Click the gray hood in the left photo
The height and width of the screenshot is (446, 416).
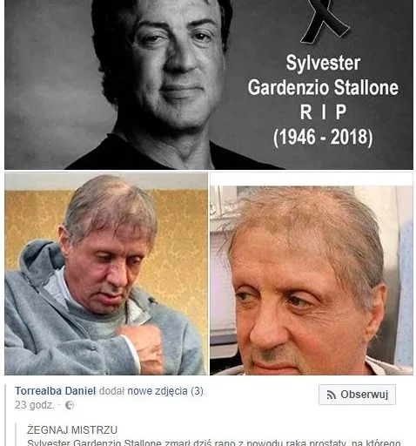[39, 263]
